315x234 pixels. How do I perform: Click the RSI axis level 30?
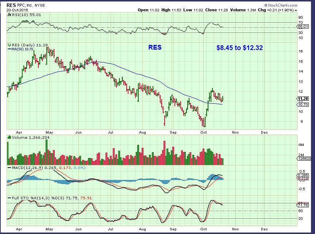[x=300, y=32]
